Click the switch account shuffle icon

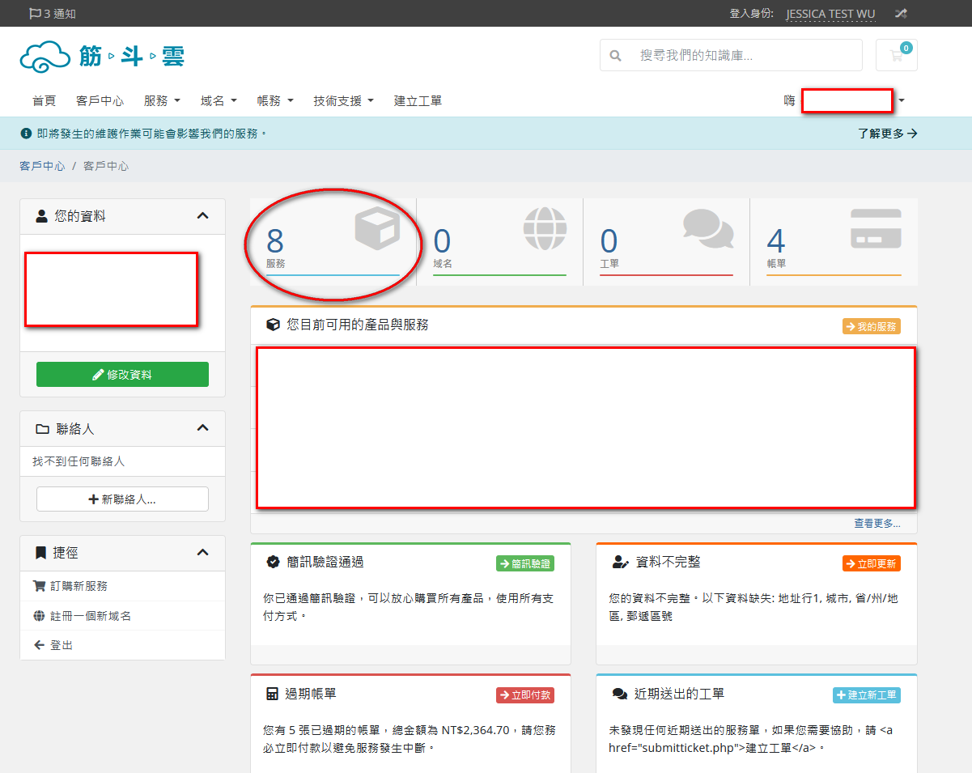(x=901, y=14)
